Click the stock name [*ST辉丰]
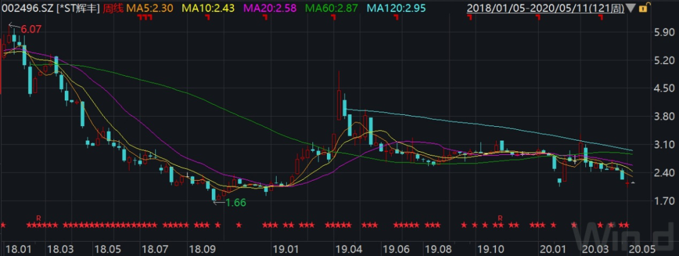679x256 pixels. 79,8
